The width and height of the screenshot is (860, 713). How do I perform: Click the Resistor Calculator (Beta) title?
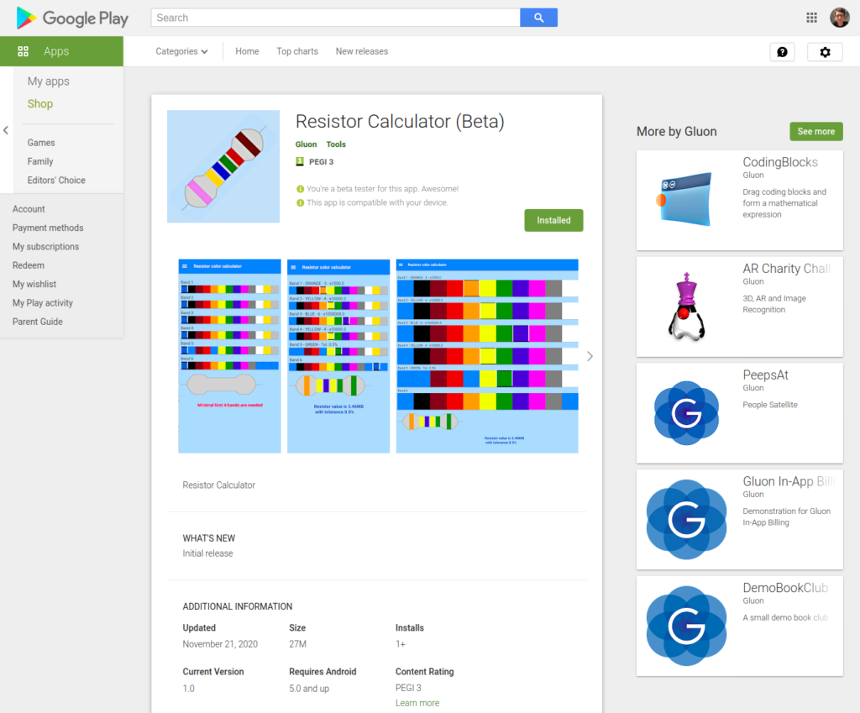click(x=400, y=121)
